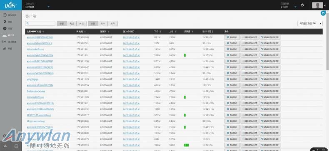Open the client name link for 172.50.0.200

tap(36, 121)
